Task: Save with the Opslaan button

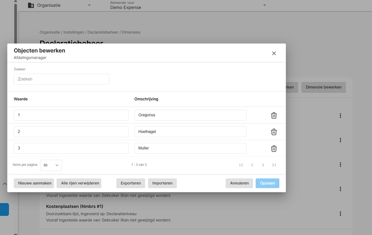Action: pyautogui.click(x=268, y=183)
